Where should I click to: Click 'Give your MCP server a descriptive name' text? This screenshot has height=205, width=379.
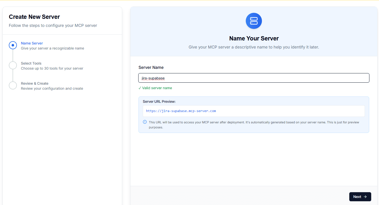(x=254, y=47)
